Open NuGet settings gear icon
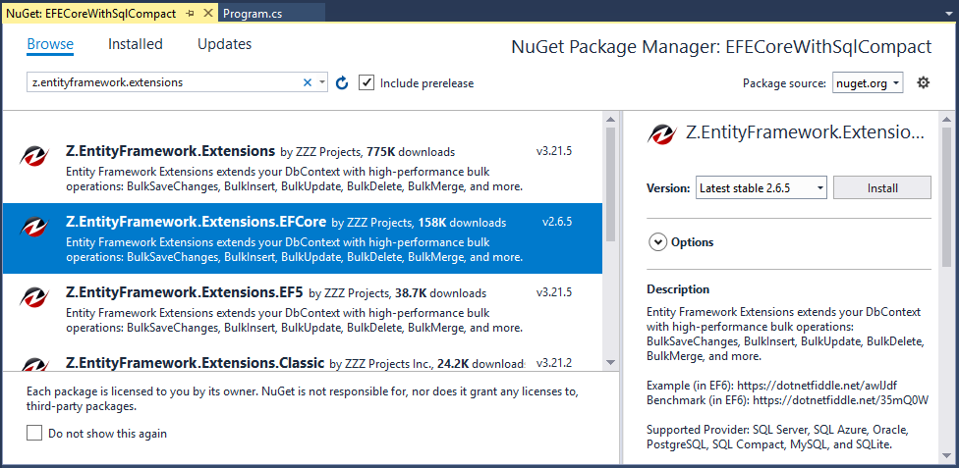959x468 pixels. 923,82
